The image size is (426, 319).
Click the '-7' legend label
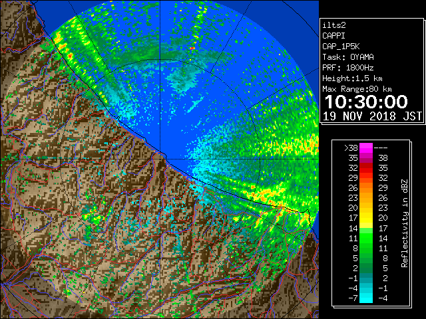(353, 298)
